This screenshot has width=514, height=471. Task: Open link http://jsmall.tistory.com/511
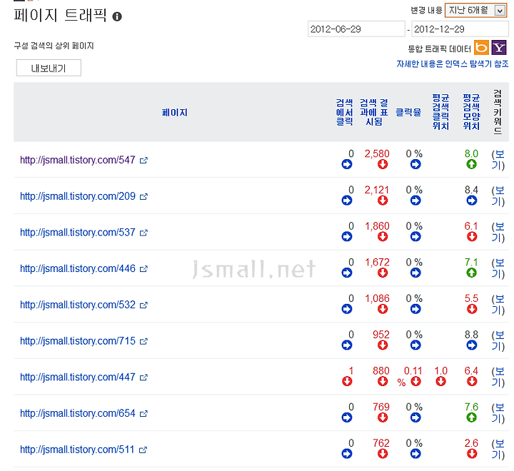pos(77,450)
